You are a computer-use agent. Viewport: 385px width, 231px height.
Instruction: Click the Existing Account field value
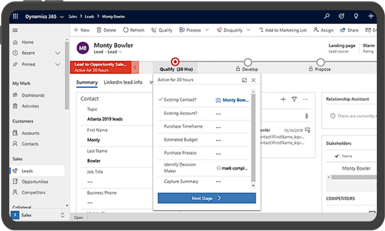[x=218, y=114]
